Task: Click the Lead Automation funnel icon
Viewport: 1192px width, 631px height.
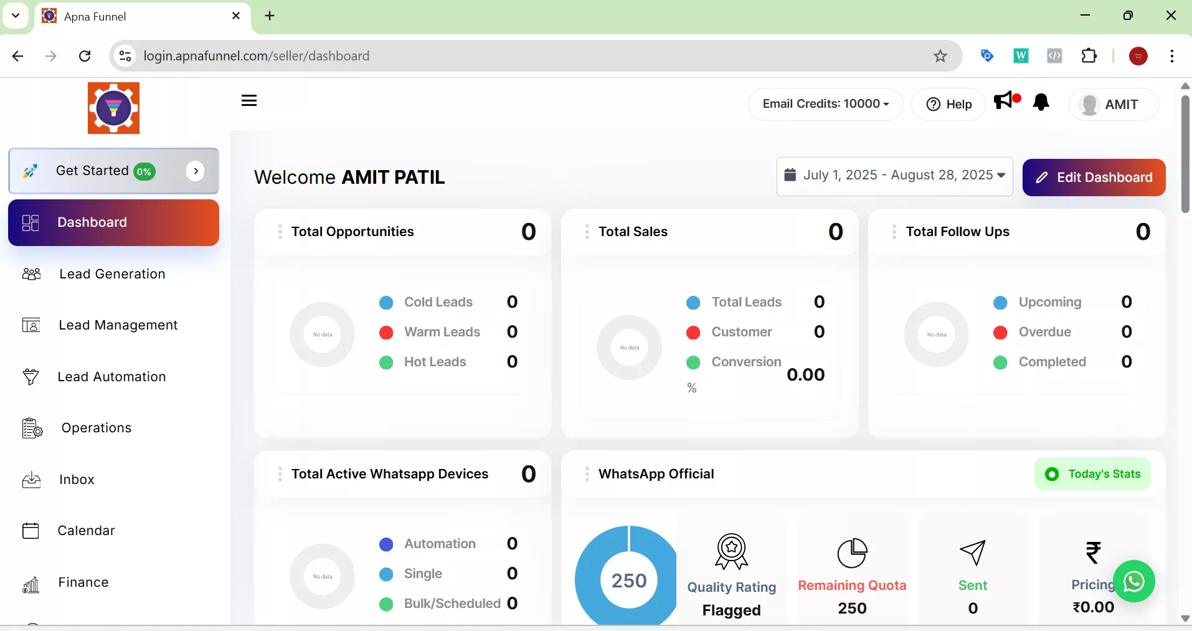Action: 31,377
